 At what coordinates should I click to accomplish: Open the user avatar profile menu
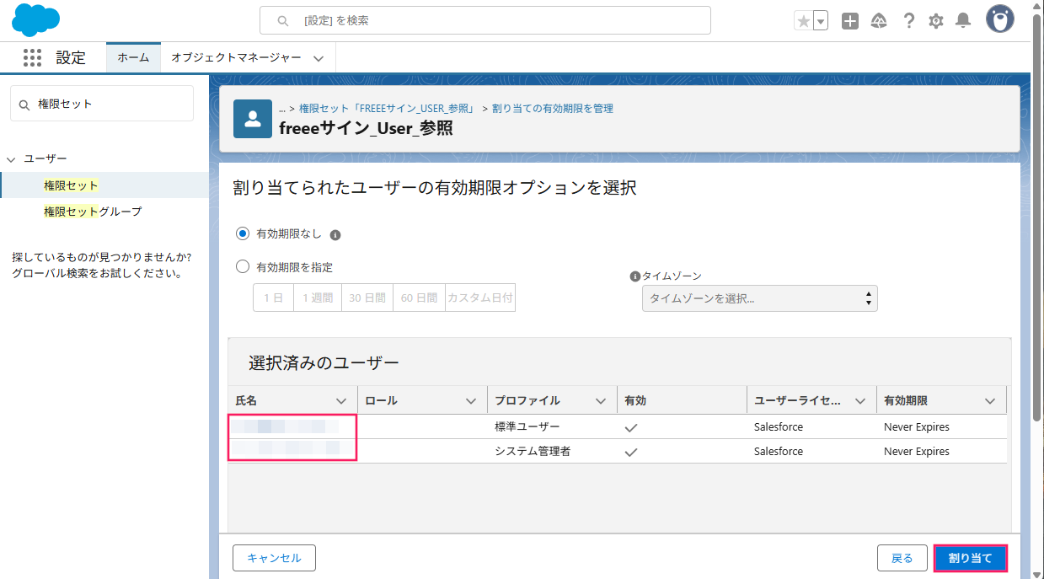[1000, 19]
